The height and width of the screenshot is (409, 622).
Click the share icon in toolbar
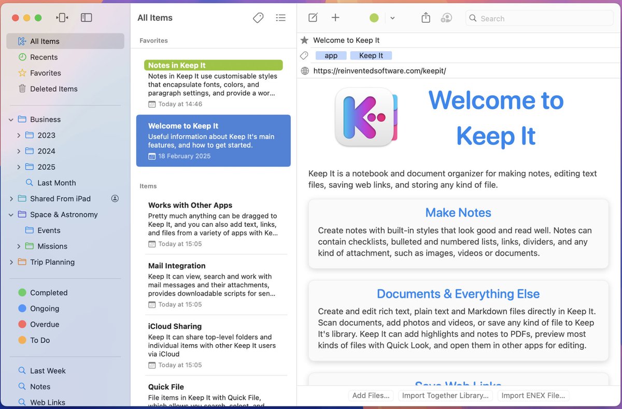click(426, 18)
